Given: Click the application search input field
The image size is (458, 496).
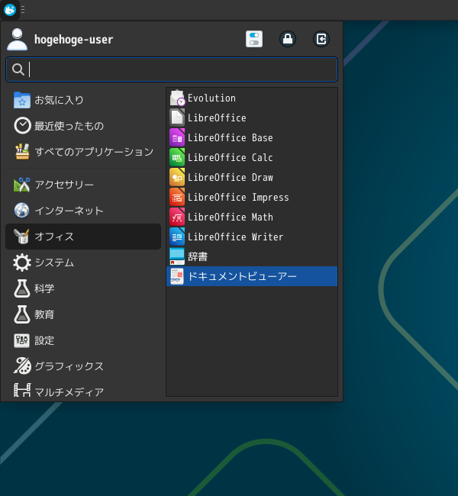Looking at the screenshot, I should pos(179,69).
